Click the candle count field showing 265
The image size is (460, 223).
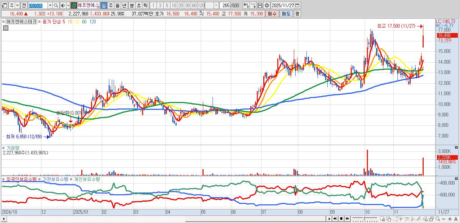click(226, 5)
